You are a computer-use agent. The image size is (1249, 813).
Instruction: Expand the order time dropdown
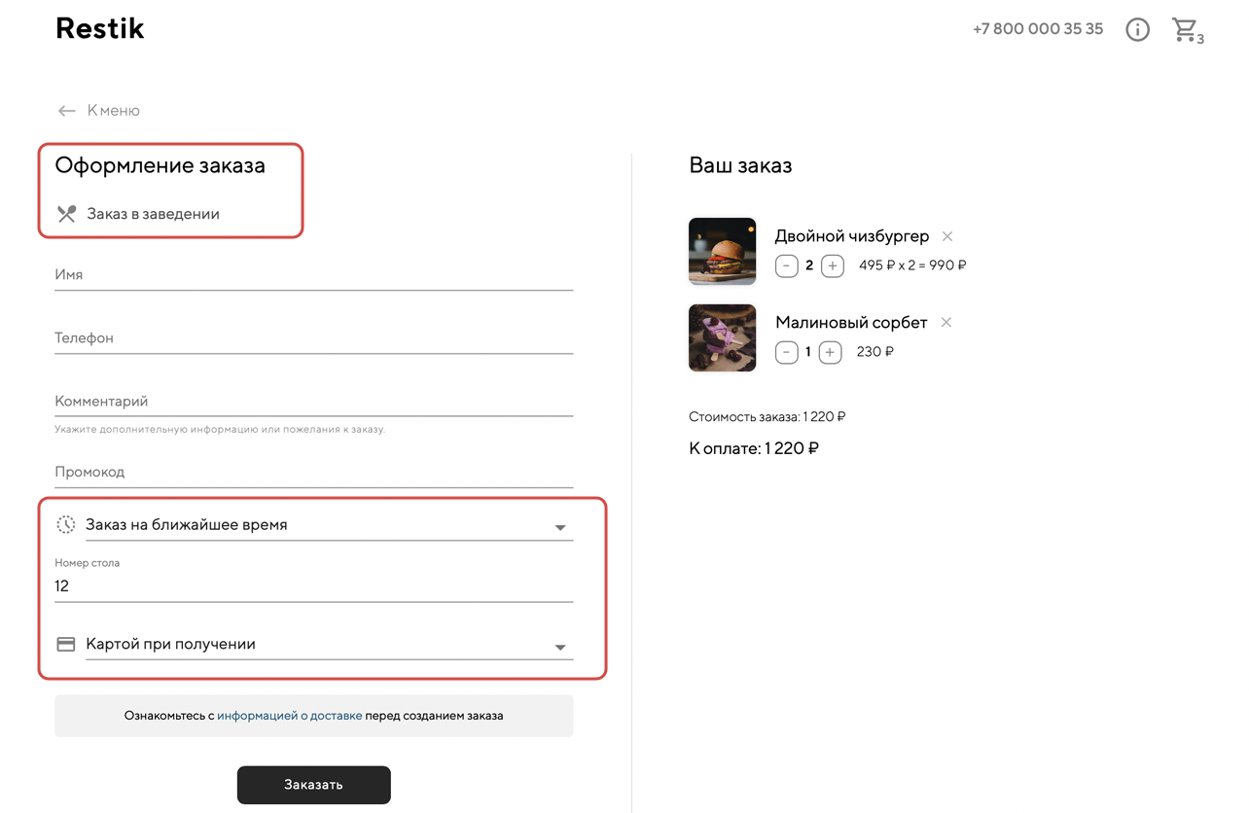point(560,527)
